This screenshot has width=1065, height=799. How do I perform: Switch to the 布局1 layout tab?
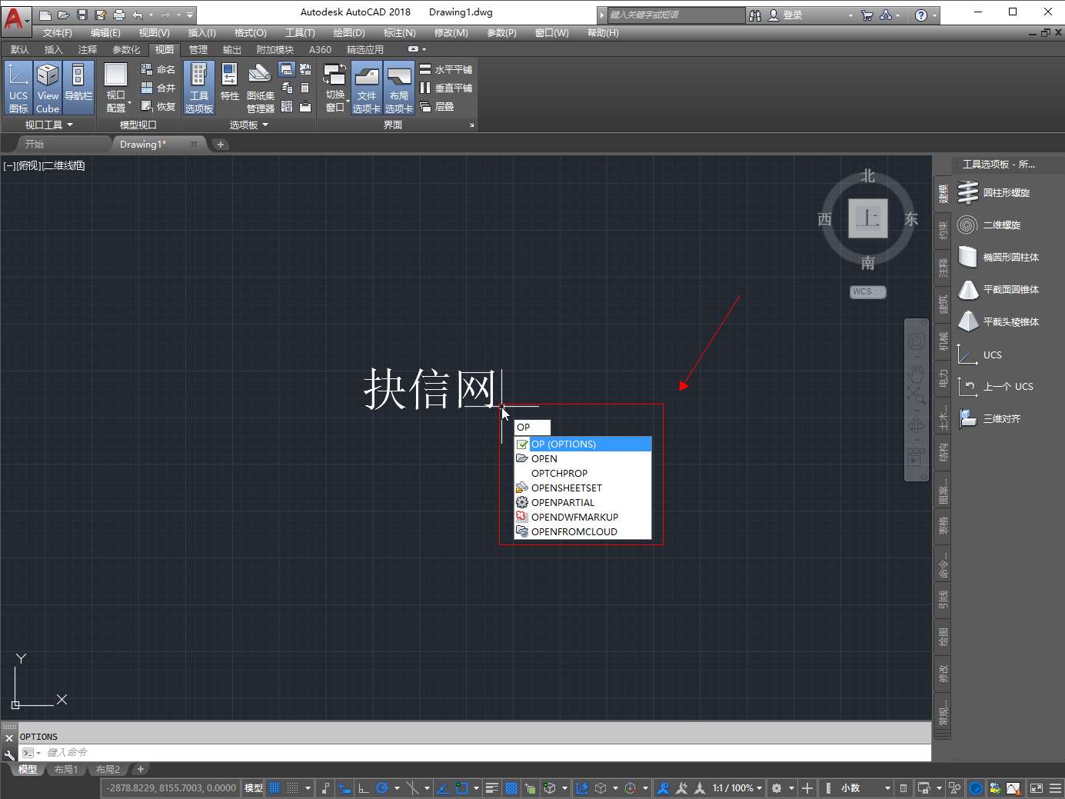coord(66,770)
